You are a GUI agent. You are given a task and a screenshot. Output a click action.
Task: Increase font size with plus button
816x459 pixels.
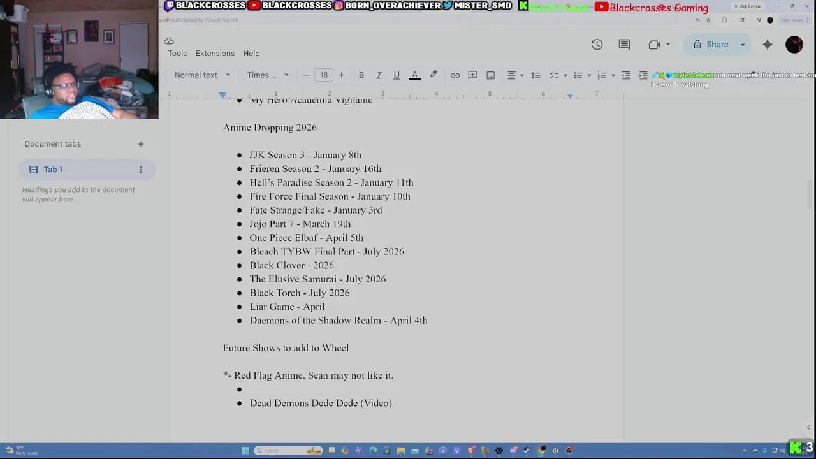click(341, 75)
